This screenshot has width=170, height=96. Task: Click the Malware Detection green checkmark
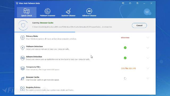125,48
